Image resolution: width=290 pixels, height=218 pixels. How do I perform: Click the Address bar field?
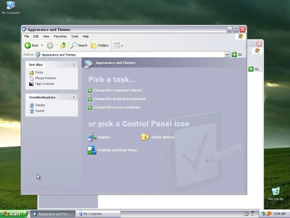pos(131,55)
